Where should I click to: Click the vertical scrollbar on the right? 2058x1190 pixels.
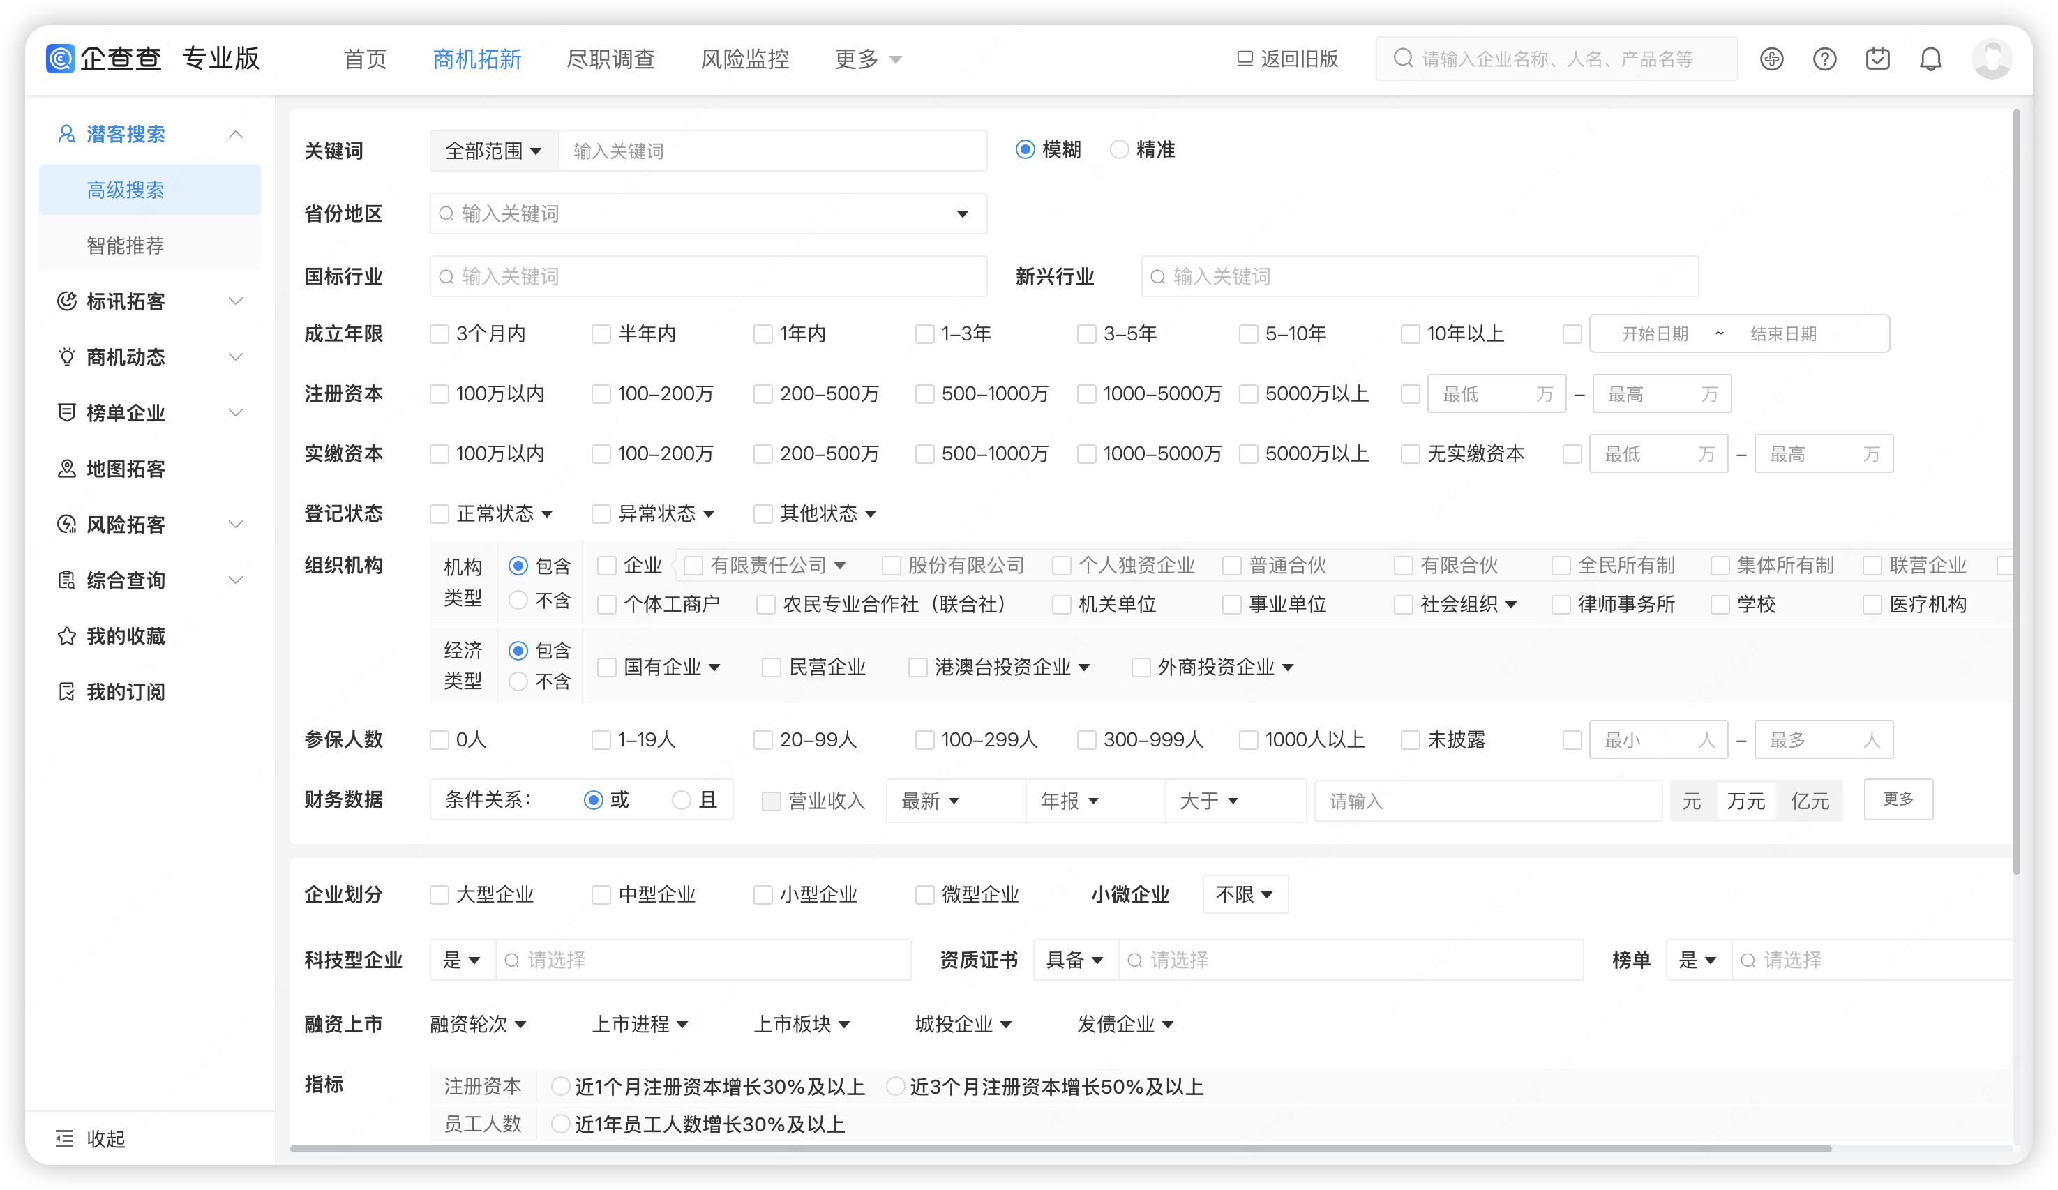2016,490
